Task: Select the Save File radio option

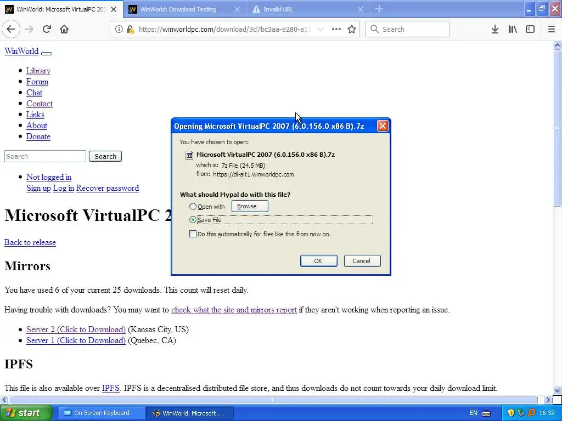Action: [x=193, y=220]
